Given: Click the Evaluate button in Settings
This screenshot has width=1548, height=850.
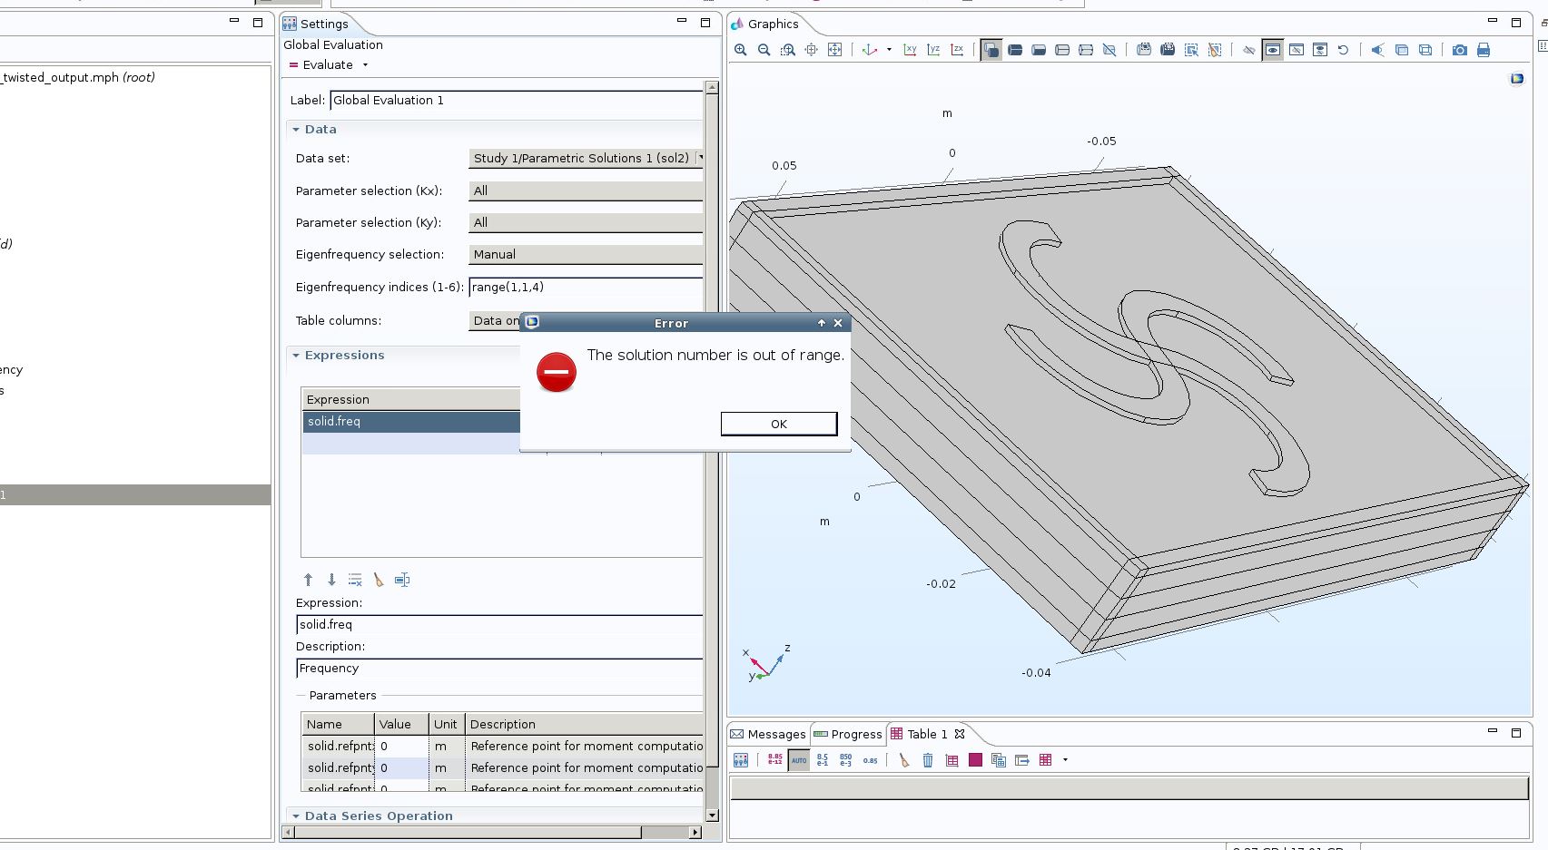Looking at the screenshot, I should (x=321, y=65).
